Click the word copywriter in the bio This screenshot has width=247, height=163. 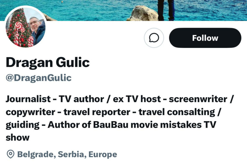(30, 112)
